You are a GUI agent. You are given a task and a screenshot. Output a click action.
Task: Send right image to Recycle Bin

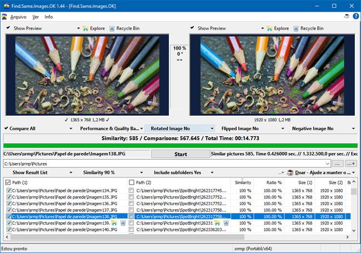tap(297, 28)
